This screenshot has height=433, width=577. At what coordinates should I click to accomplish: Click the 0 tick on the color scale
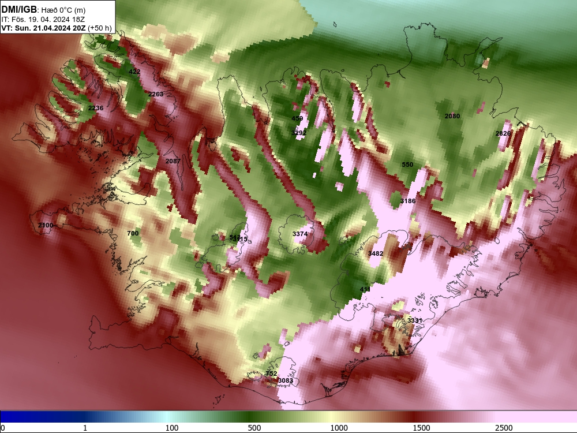point(3,428)
